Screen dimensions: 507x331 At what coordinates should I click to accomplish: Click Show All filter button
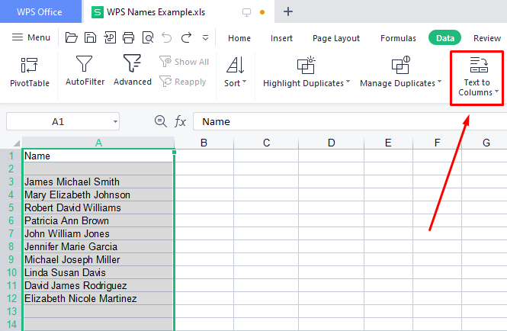185,62
